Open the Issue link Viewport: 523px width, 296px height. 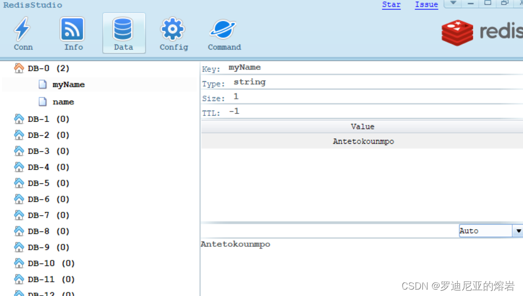[426, 5]
